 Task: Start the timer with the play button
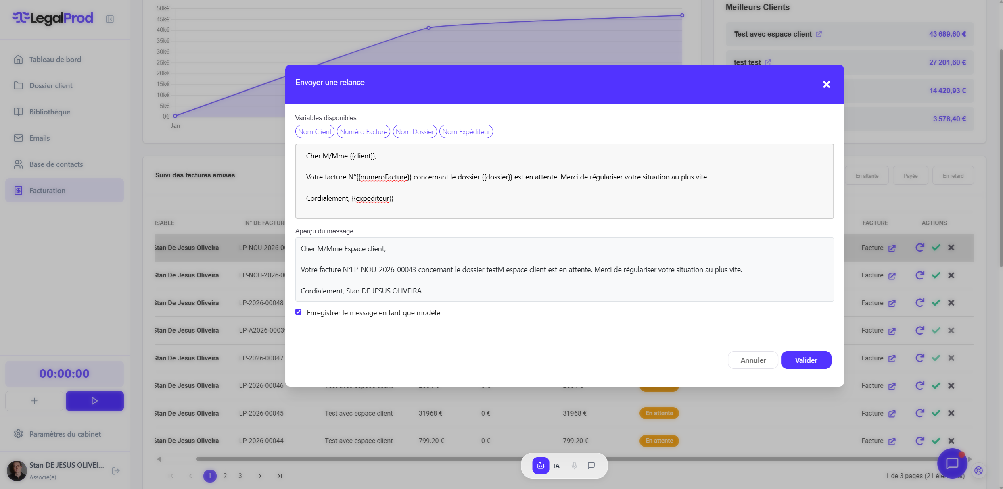94,401
